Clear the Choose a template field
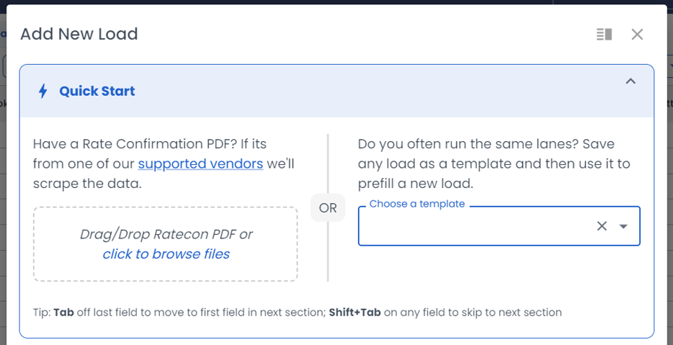The width and height of the screenshot is (673, 345). pyautogui.click(x=602, y=226)
